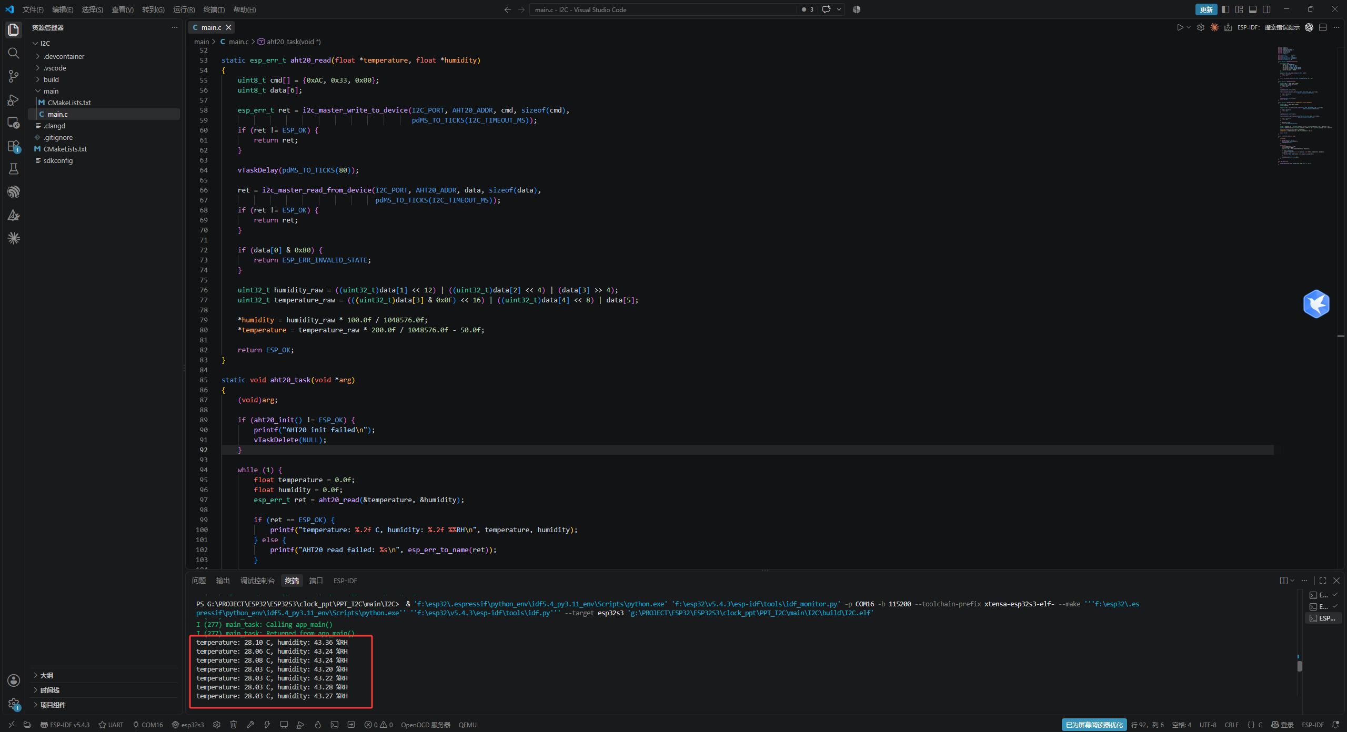Open the ESP-IDF Explorer Espressif icon
1347x732 pixels.
(14, 192)
